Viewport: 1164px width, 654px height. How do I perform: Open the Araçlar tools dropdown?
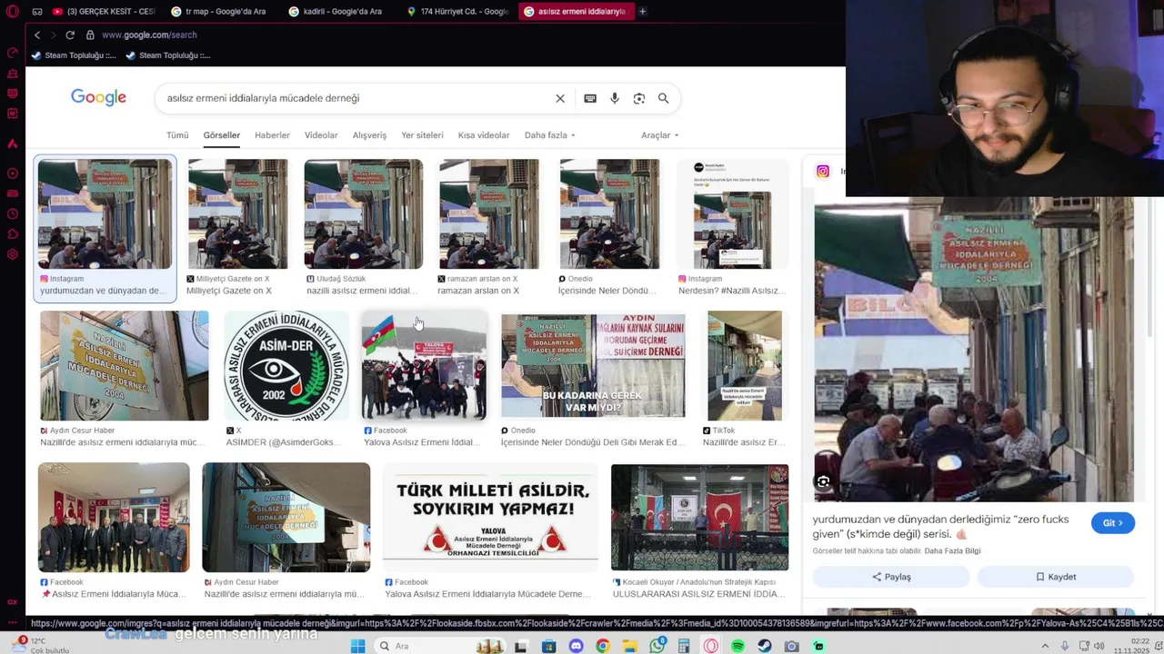(x=659, y=135)
